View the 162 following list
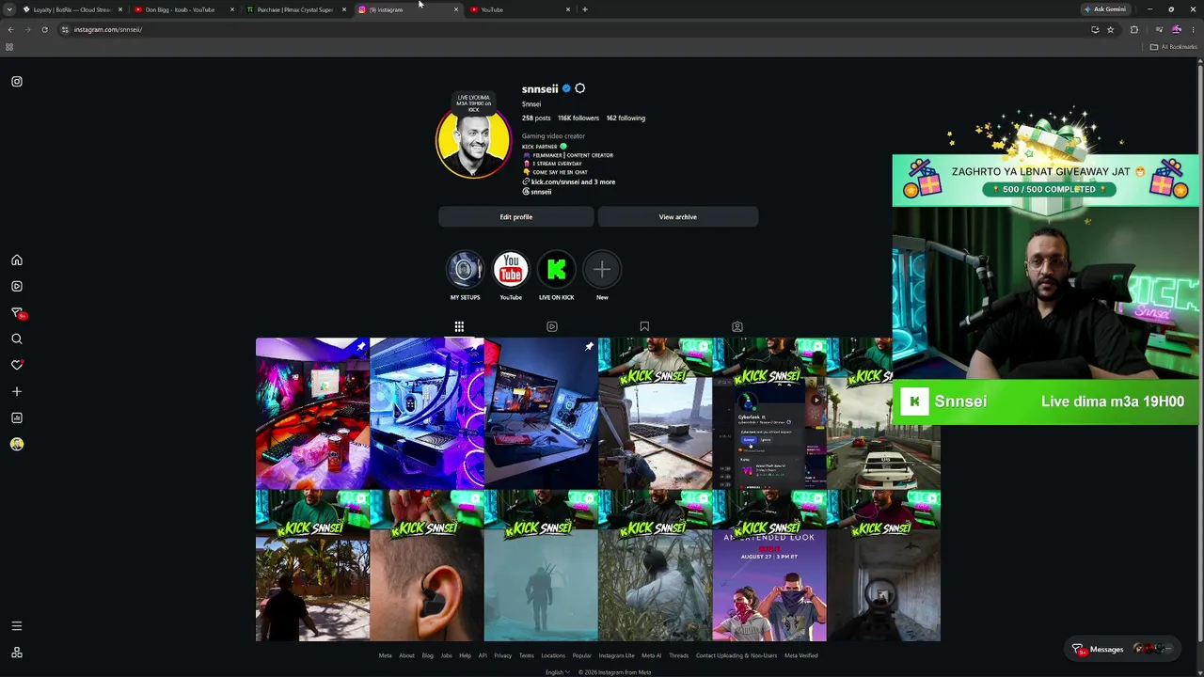Viewport: 1204px width, 677px height. pyautogui.click(x=626, y=118)
